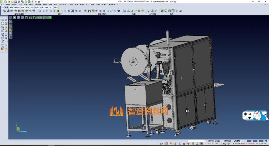Click the first icon in 属性/过滤器 group
The image size is (269, 146).
pos(4,11)
